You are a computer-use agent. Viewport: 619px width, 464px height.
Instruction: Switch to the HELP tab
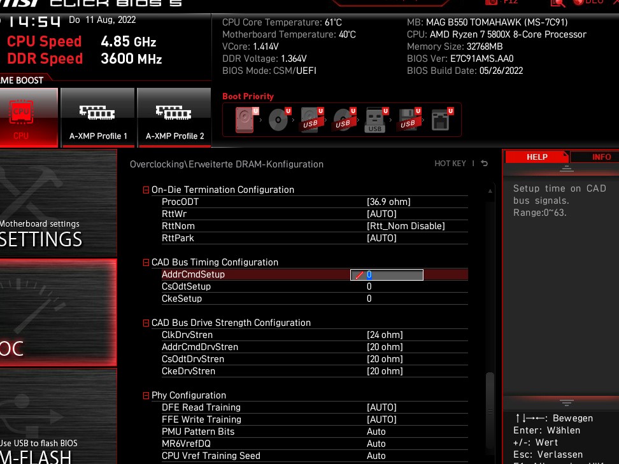[536, 157]
